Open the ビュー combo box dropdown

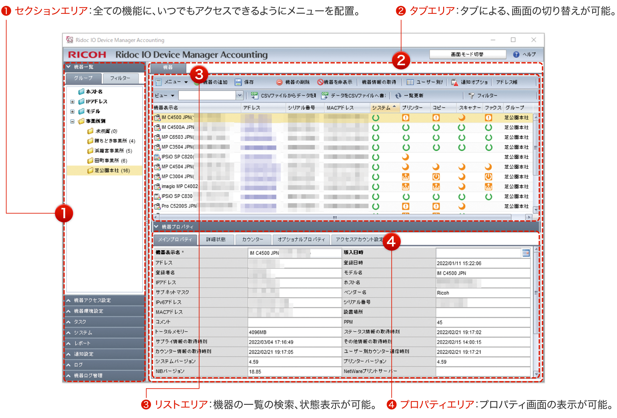click(239, 95)
